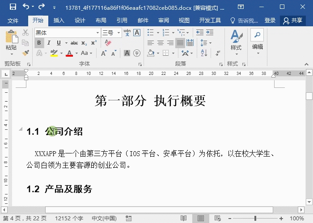Increase paragraph indent
Viewport: 313px width, 223px height.
click(x=210, y=32)
